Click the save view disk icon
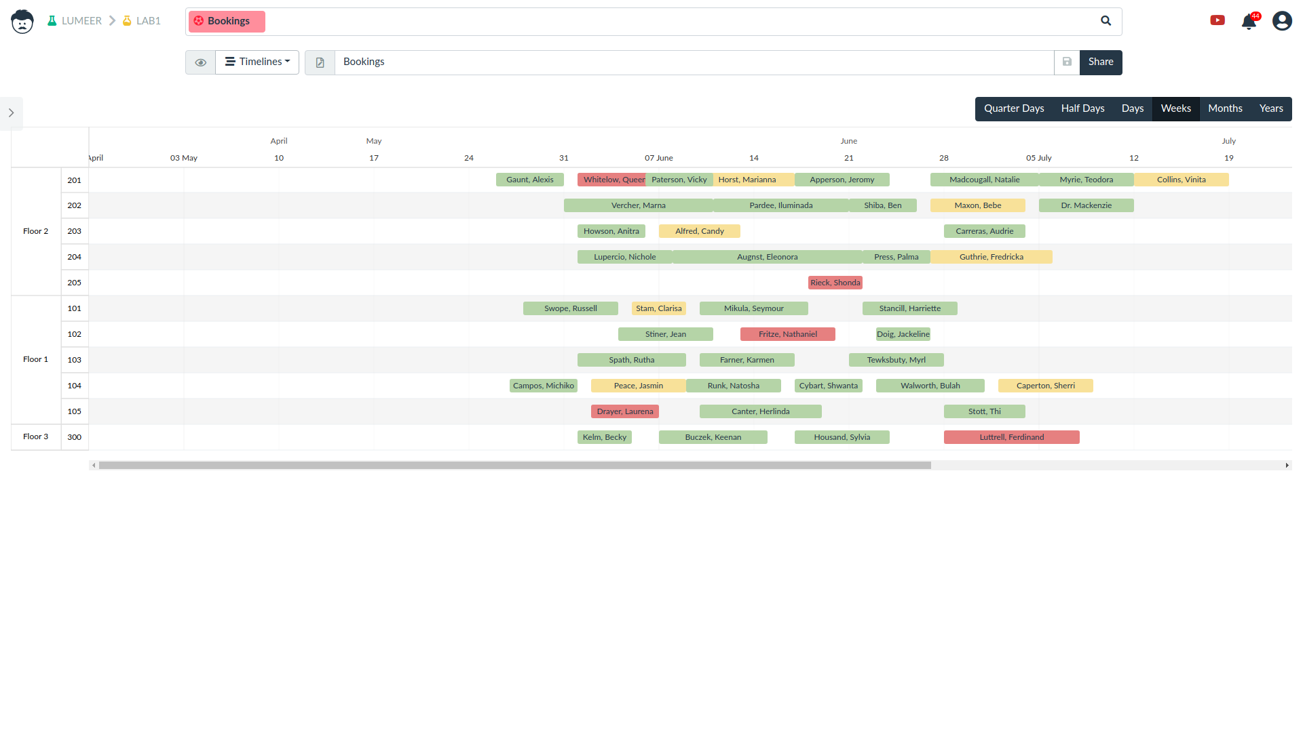 pos(1067,62)
